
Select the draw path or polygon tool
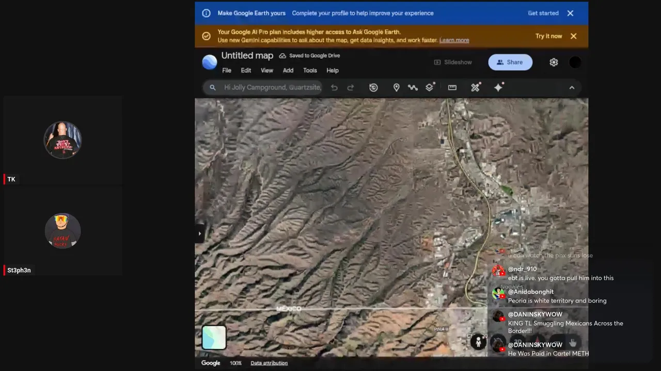pyautogui.click(x=413, y=88)
